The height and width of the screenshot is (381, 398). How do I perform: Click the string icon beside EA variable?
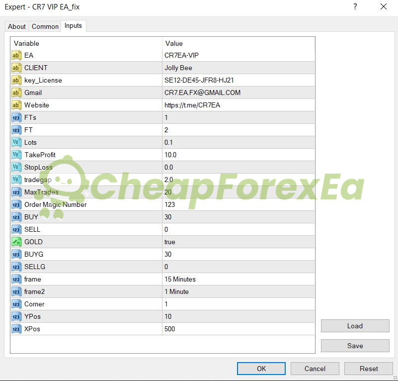point(16,55)
